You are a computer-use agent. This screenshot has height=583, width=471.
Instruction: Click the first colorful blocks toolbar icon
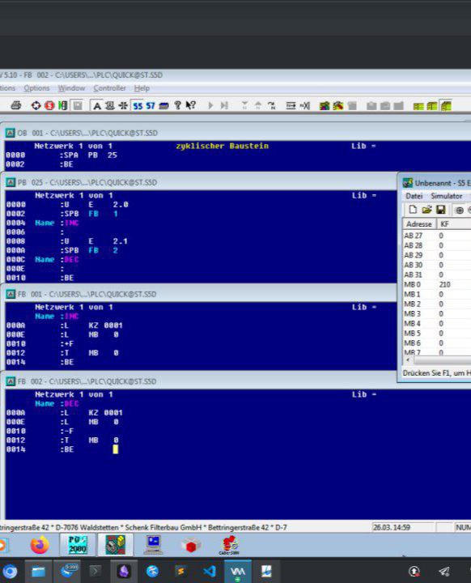coord(325,106)
